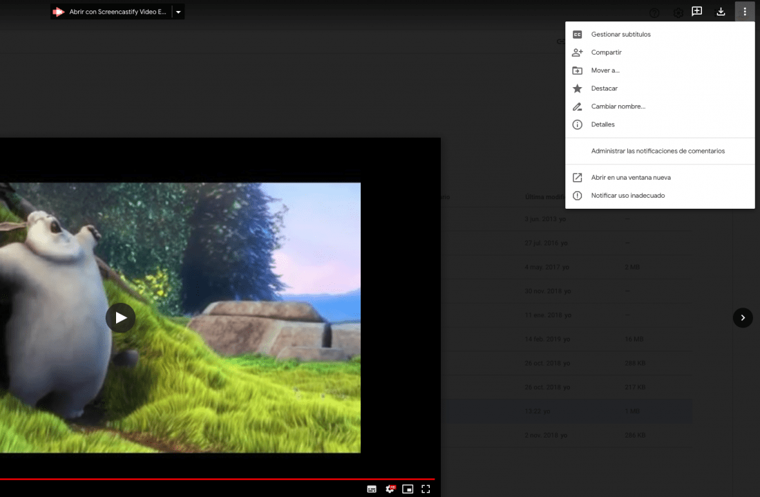Click the dimmed '27 jul. 2016 yo' entry
Screen dimensions: 760x497
point(546,243)
